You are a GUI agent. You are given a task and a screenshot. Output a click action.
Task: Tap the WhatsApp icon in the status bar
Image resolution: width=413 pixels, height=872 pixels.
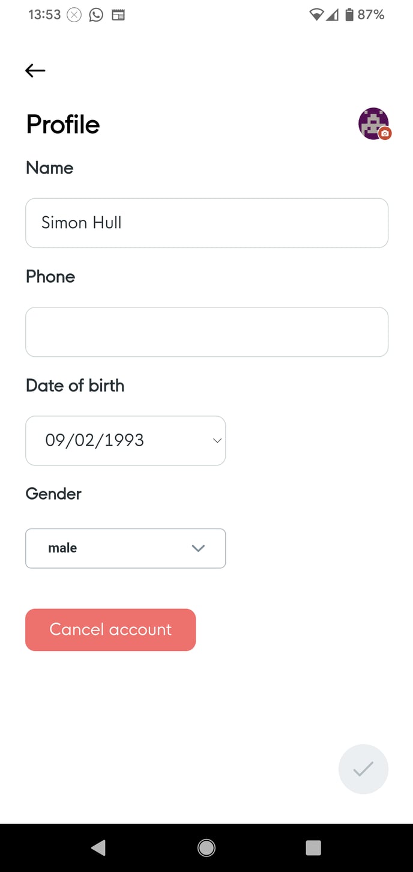96,14
